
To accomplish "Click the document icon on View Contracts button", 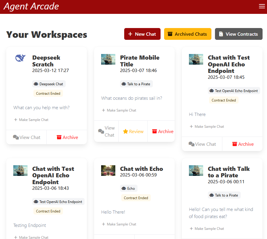I will tap(221, 34).
